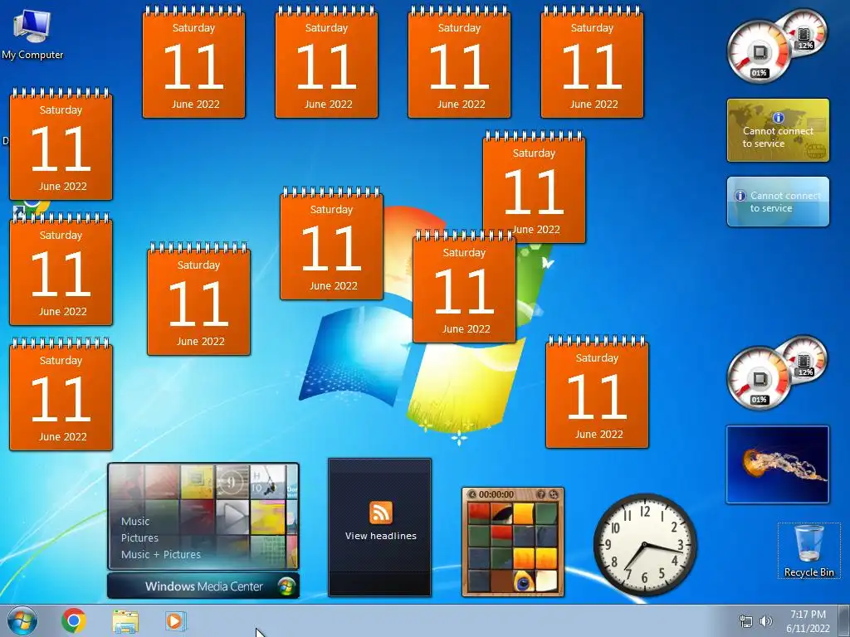Viewport: 850px width, 637px height.
Task: Launch Windows Media Player from taskbar
Action: coord(175,621)
